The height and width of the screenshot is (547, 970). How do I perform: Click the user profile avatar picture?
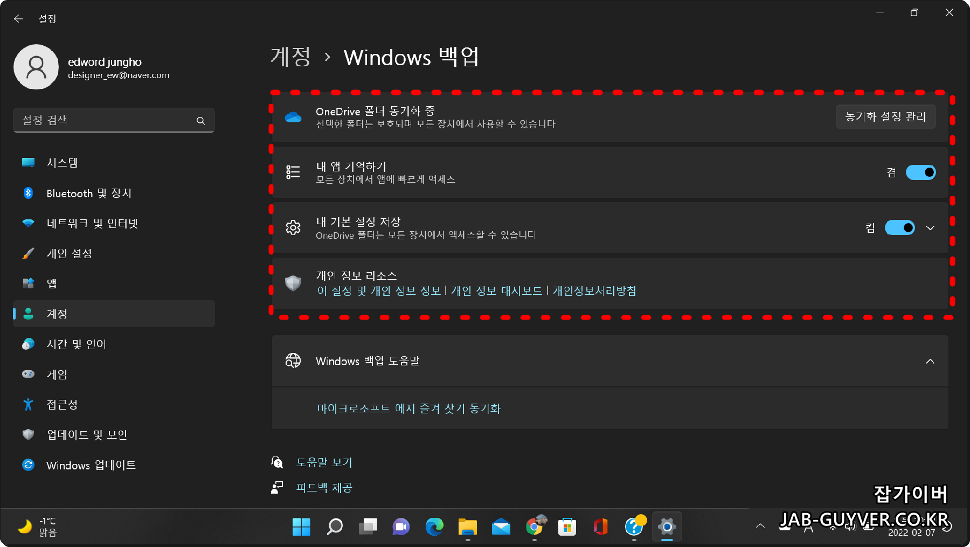[x=36, y=67]
